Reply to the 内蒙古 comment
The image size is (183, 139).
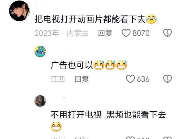pos(105,33)
